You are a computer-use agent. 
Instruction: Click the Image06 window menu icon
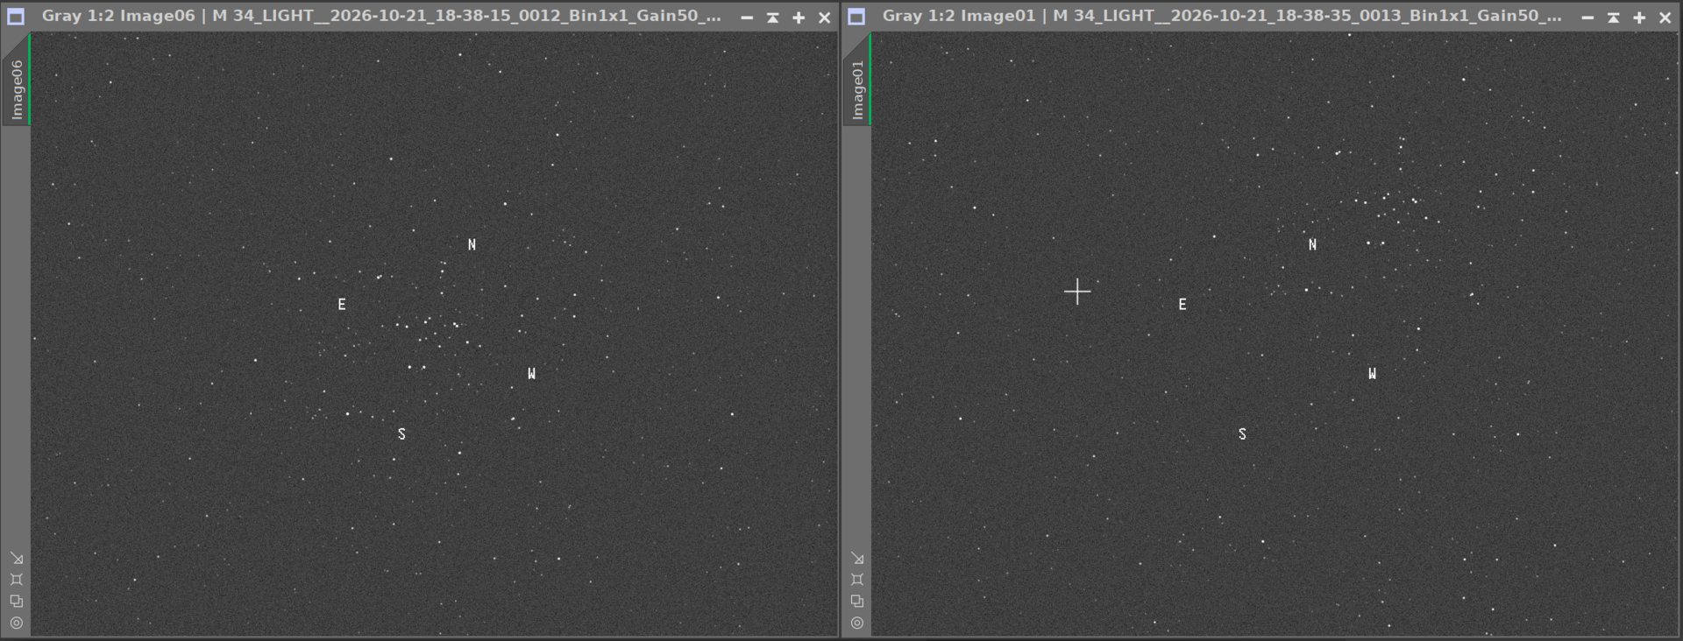[16, 17]
